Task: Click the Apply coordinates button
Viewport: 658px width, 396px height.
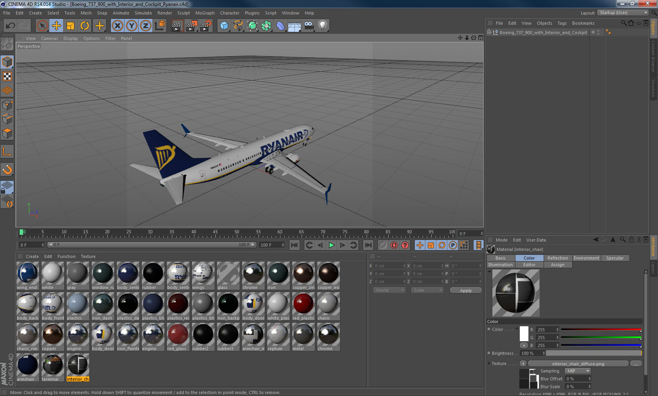Action: pyautogui.click(x=466, y=291)
